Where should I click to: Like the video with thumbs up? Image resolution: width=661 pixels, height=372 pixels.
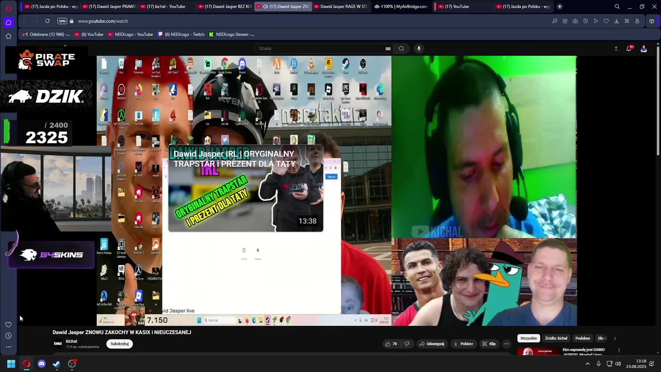[x=391, y=344]
